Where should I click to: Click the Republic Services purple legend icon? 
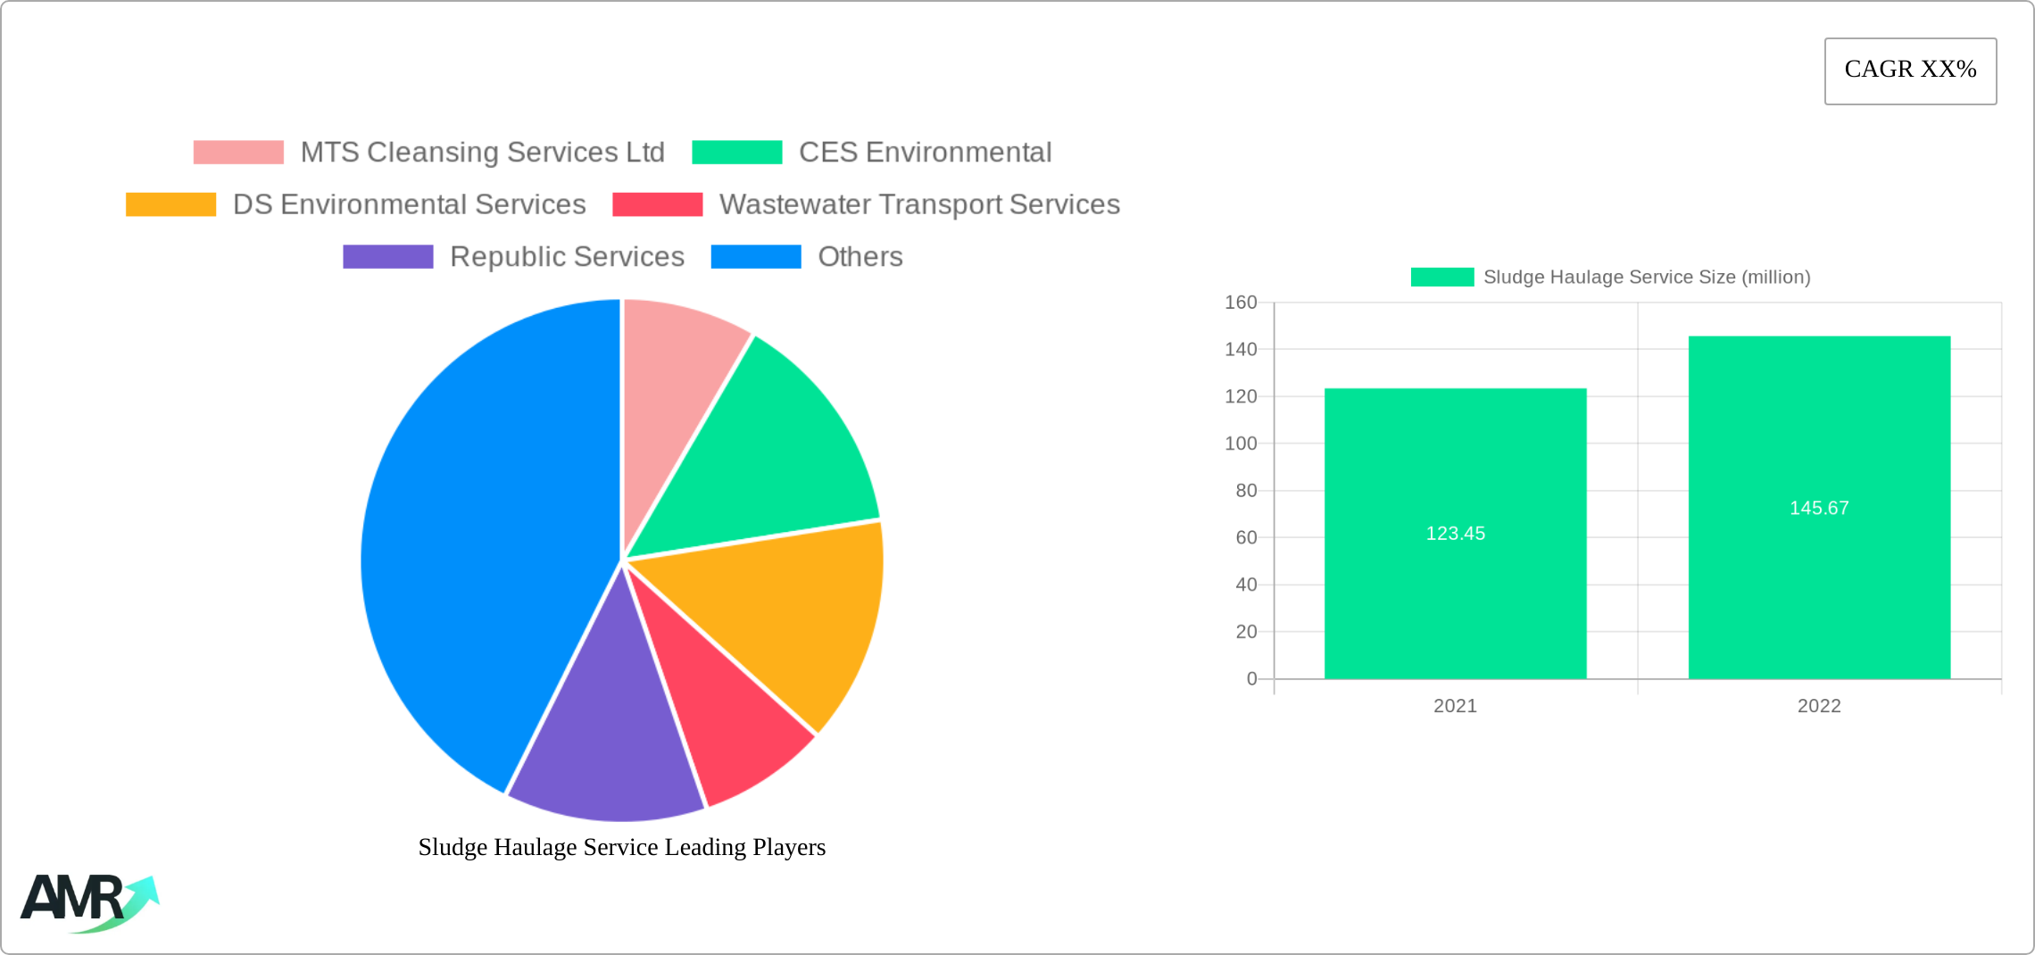tap(387, 257)
